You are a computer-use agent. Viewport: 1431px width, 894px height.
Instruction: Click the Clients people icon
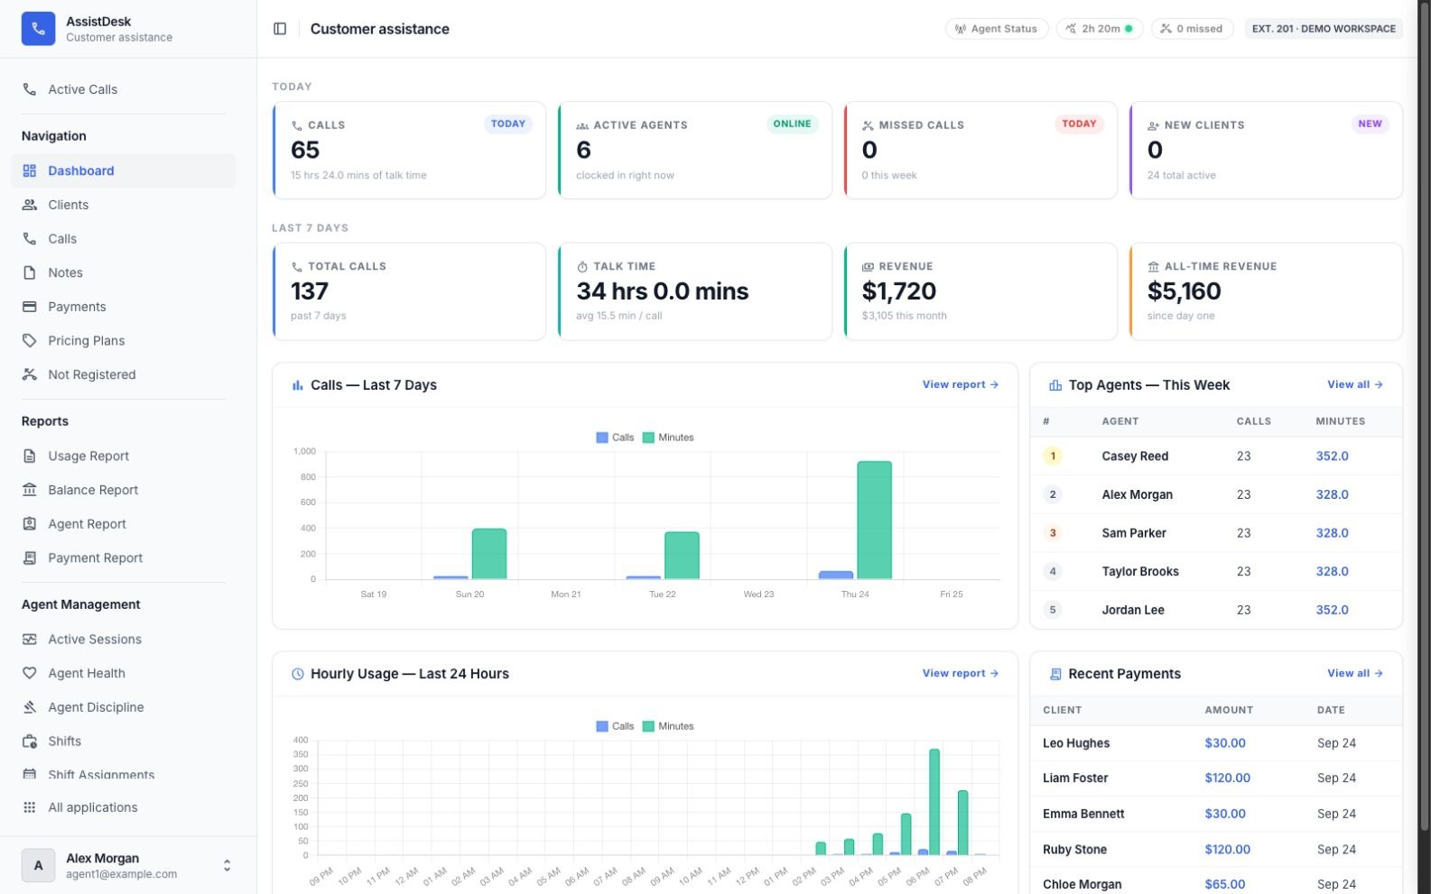click(x=30, y=205)
